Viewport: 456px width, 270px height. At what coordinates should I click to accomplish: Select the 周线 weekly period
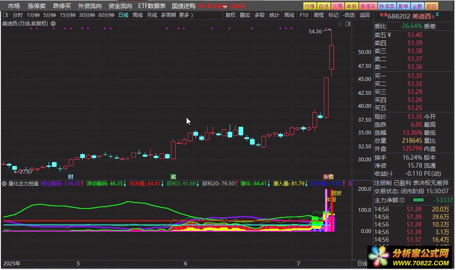pyautogui.click(x=138, y=15)
